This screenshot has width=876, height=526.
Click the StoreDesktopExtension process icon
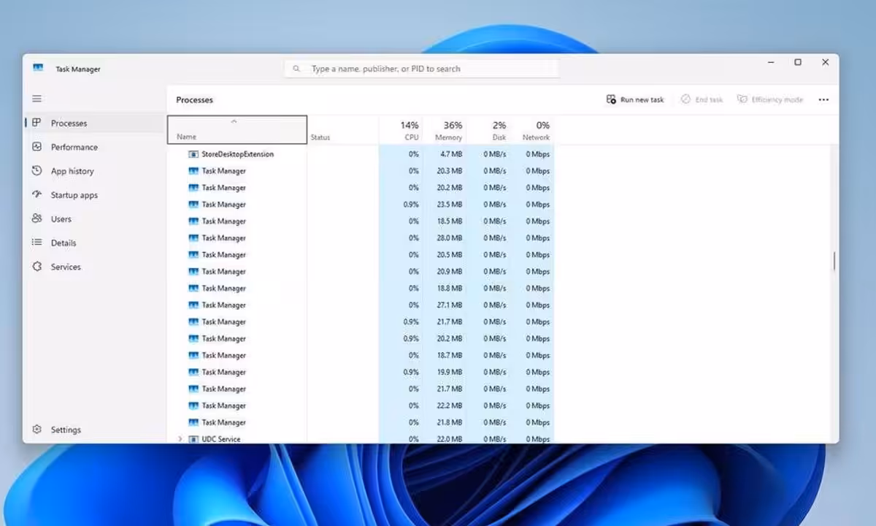coord(193,154)
